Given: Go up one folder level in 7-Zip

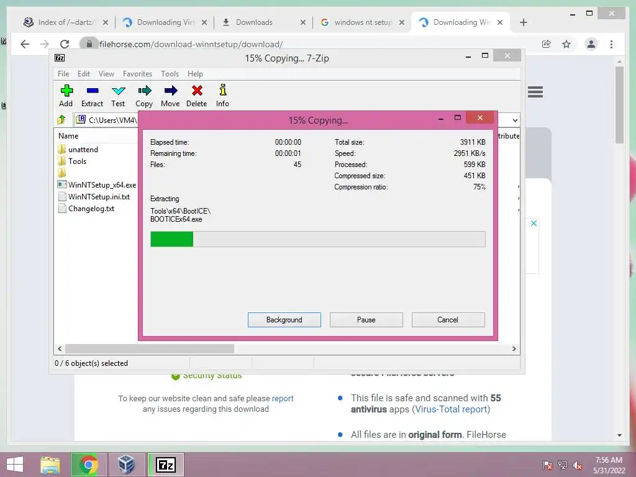Looking at the screenshot, I should click(61, 120).
